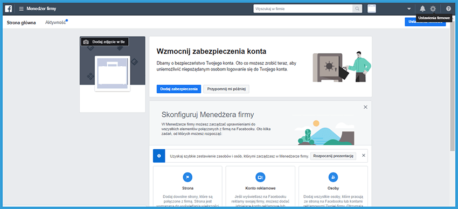Click the search magnifier button
This screenshot has height=209, width=458.
(357, 9)
